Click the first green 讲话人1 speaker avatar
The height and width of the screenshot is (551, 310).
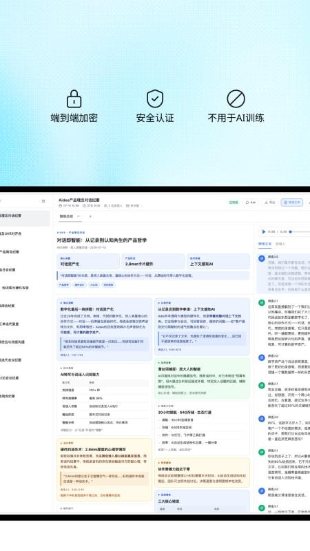pos(262,302)
